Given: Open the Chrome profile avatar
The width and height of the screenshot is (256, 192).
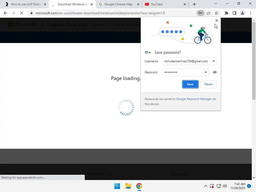Looking at the screenshot, I should (x=242, y=13).
